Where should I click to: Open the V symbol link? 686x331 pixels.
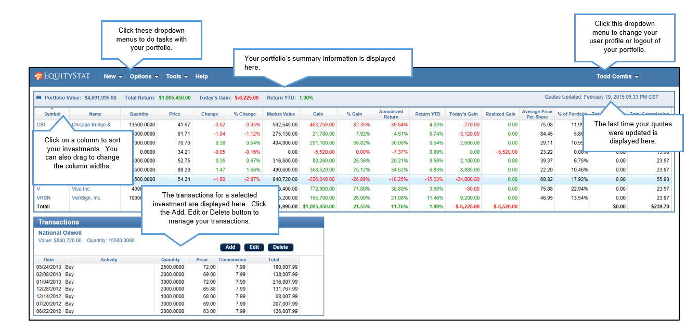[x=38, y=189]
